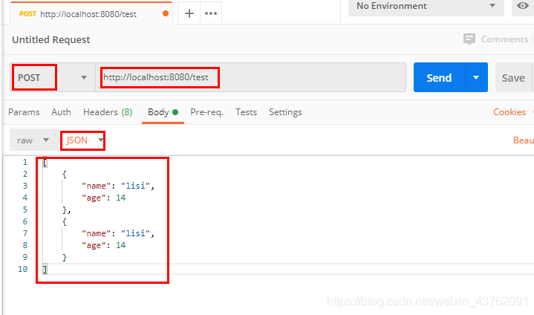534x315 pixels.
Task: Select the Body tab
Action: (x=163, y=112)
